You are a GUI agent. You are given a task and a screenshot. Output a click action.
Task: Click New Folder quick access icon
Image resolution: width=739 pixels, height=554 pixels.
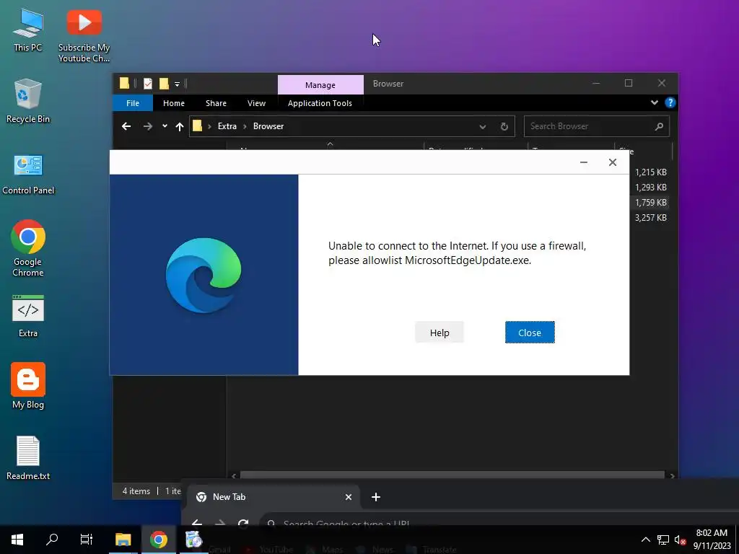point(164,84)
